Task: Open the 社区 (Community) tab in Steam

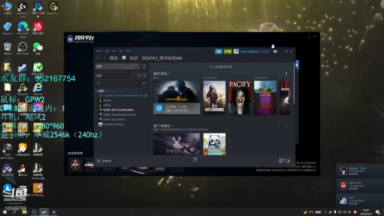Action: point(134,58)
